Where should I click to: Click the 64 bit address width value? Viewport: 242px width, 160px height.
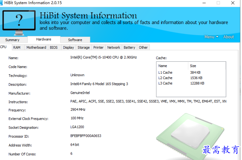coord(75,145)
